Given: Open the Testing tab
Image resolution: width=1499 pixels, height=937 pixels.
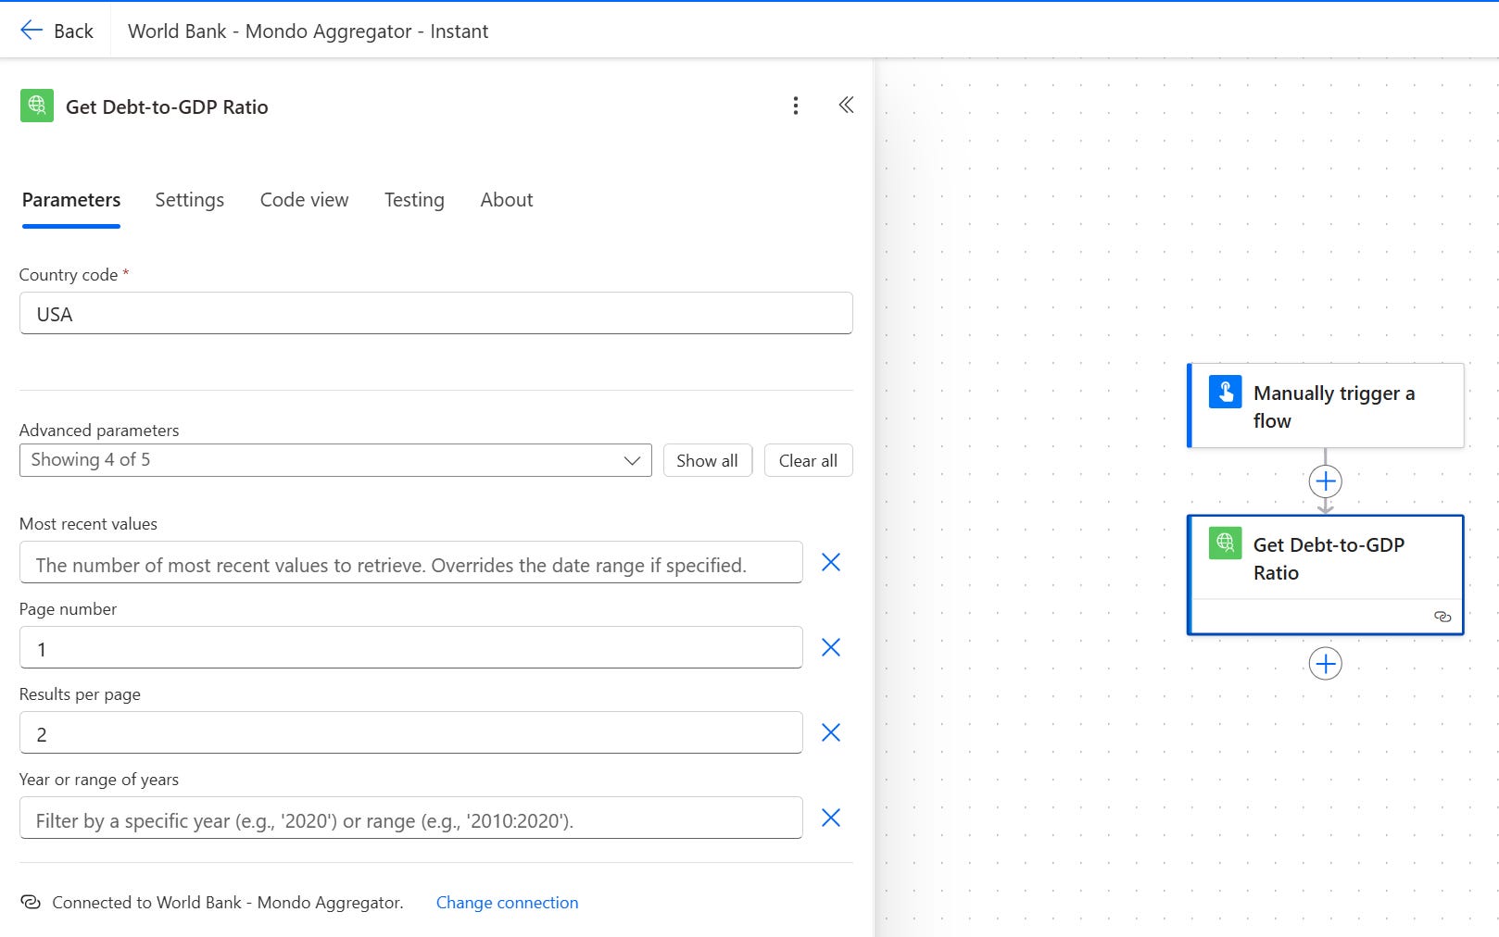Looking at the screenshot, I should (414, 200).
